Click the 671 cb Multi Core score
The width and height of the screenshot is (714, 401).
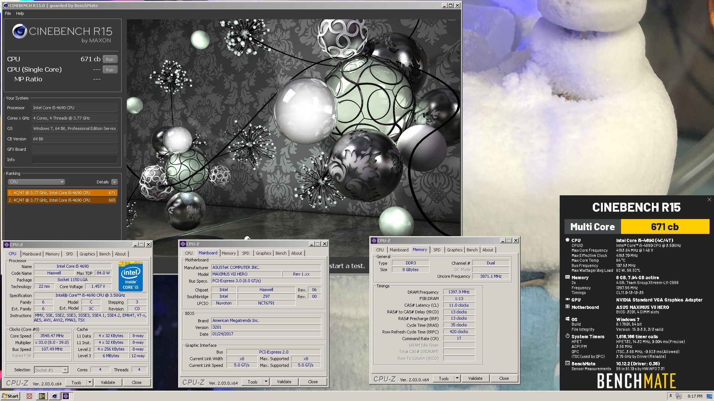pyautogui.click(x=665, y=227)
